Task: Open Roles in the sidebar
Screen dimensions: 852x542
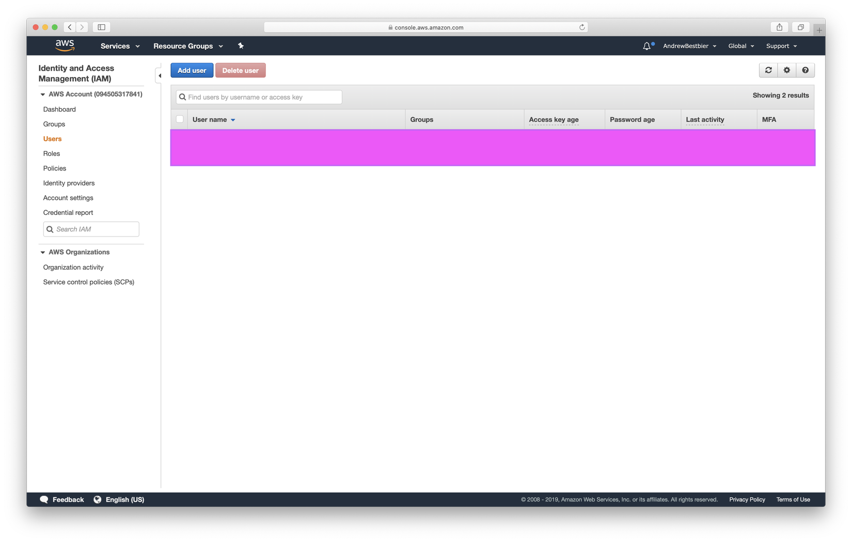Action: coord(52,153)
